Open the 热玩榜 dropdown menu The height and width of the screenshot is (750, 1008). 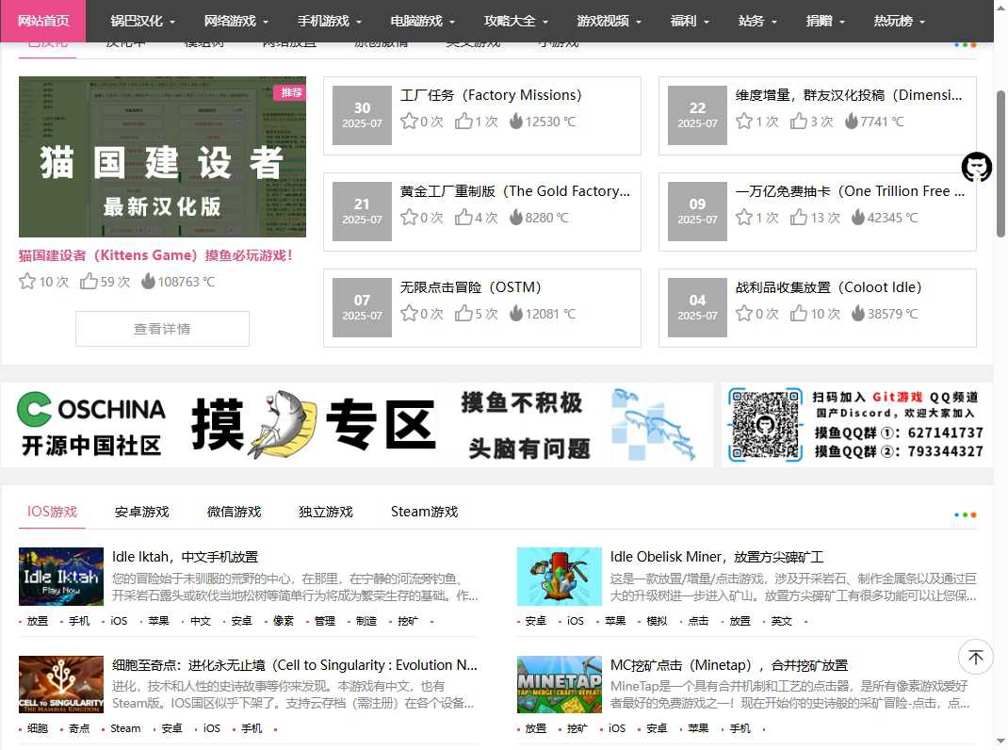(x=893, y=20)
